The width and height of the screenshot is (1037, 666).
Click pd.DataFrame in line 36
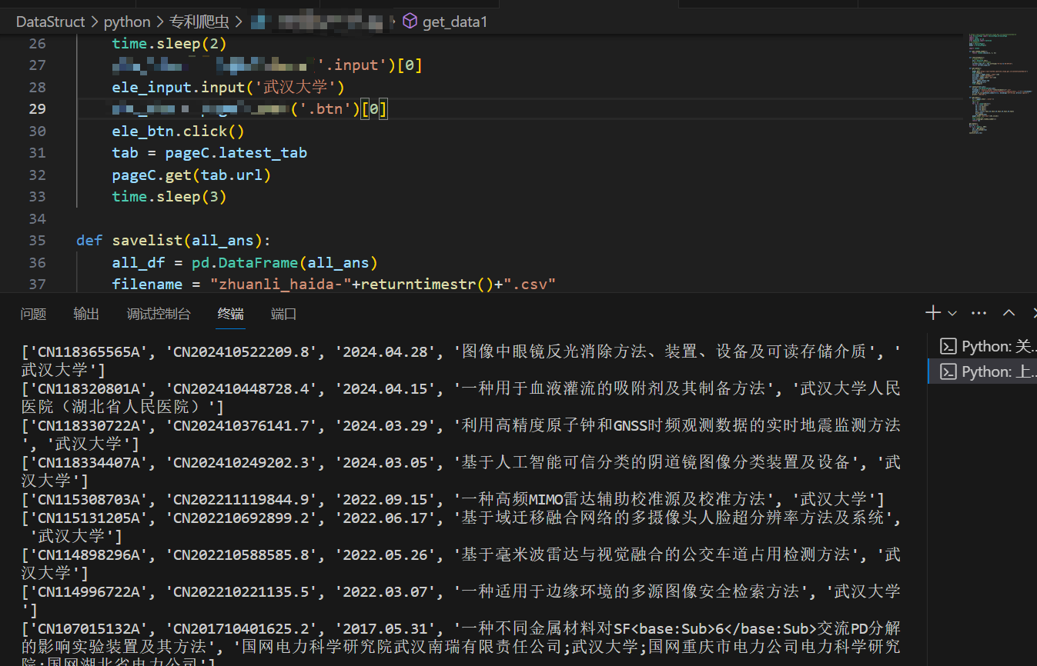[246, 262]
